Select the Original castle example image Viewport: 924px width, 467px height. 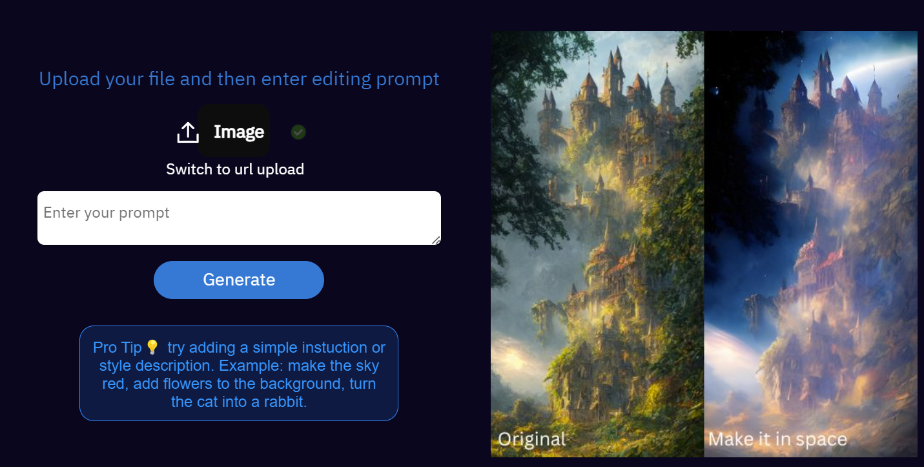pos(597,244)
